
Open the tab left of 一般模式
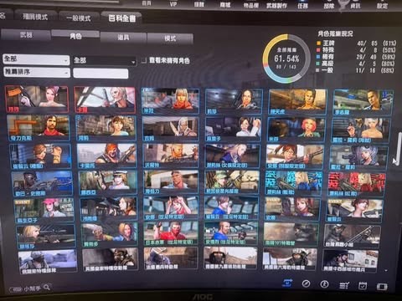pyautogui.click(x=35, y=17)
